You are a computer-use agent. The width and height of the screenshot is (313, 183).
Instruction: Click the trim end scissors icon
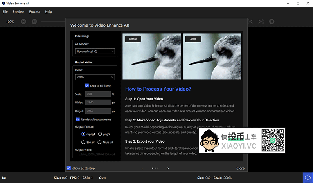coord(261,22)
